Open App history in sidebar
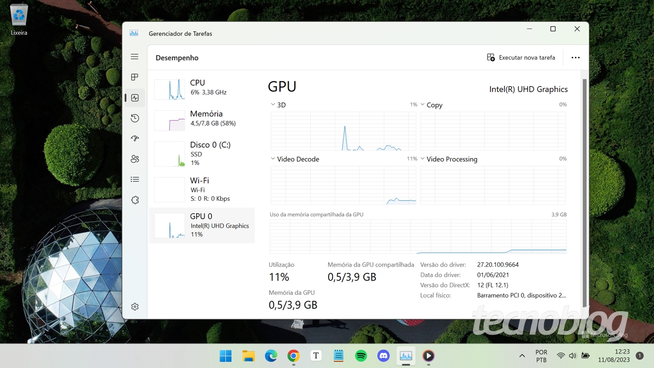 click(x=135, y=118)
